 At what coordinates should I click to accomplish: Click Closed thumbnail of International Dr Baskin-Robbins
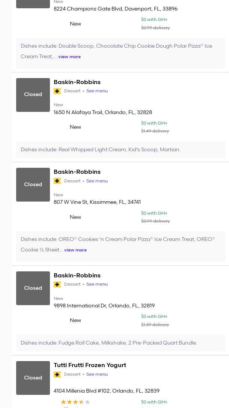pos(33,288)
